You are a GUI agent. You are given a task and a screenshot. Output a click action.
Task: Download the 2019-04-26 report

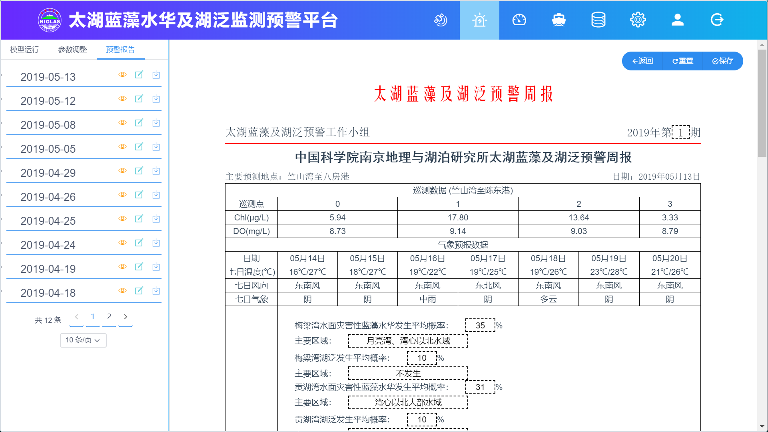[156, 195]
